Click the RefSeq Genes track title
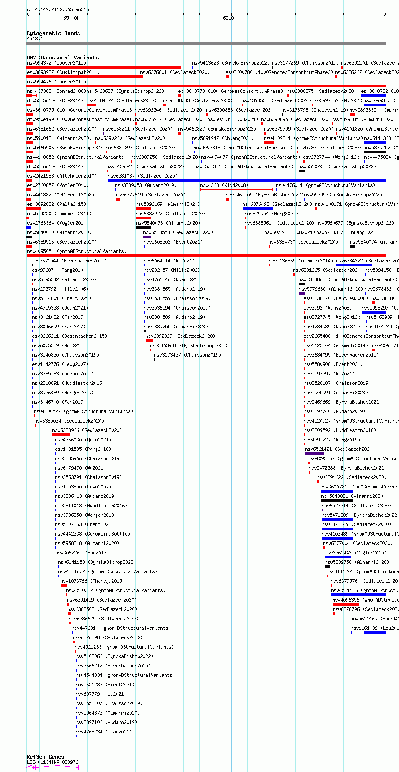 [45, 757]
